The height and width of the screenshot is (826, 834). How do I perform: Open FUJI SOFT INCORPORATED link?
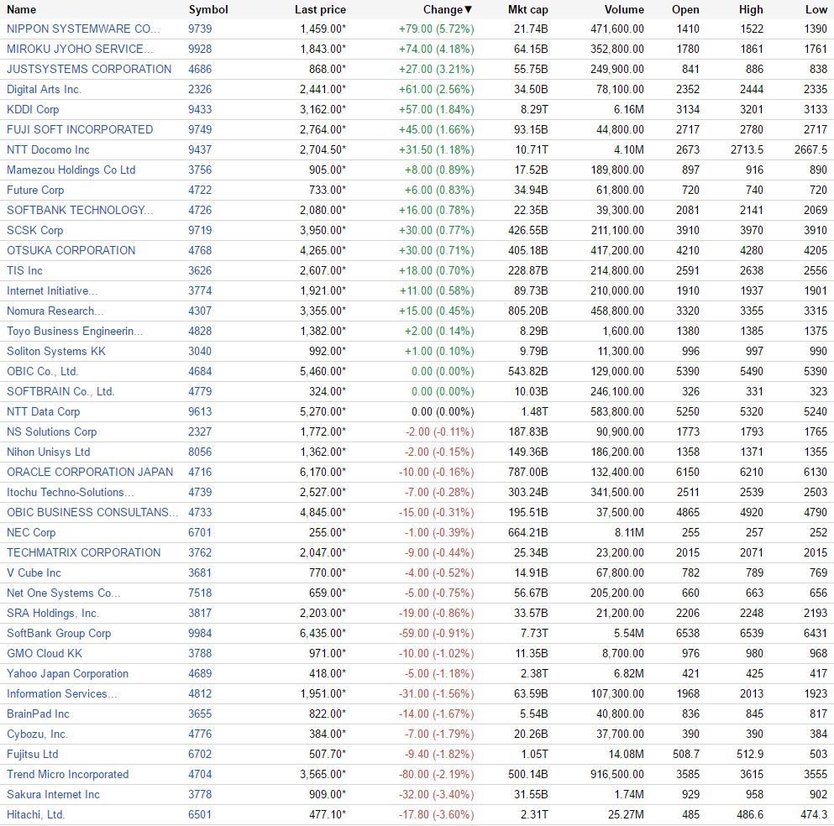click(80, 130)
